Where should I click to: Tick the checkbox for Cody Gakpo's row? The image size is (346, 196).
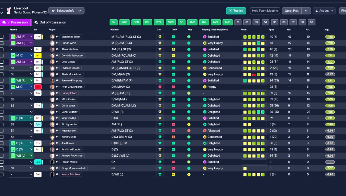tap(2, 62)
